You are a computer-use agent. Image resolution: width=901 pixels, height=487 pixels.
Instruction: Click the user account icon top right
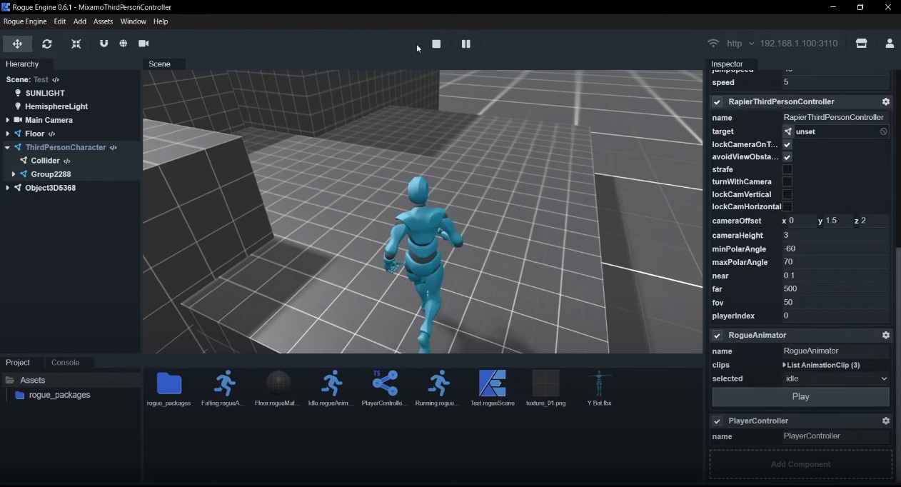pyautogui.click(x=890, y=43)
